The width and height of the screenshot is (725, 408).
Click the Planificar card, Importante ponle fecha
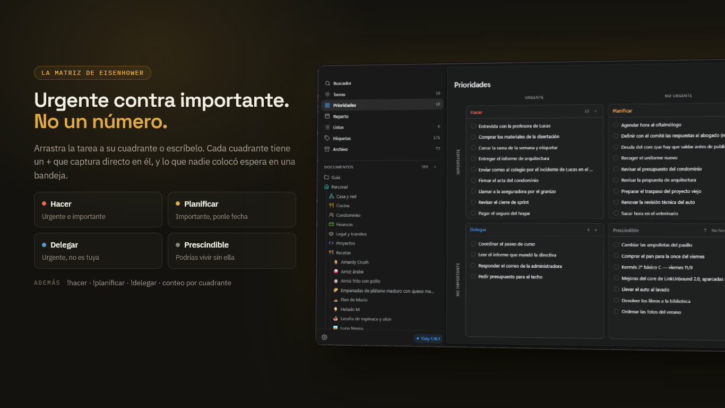[232, 209]
